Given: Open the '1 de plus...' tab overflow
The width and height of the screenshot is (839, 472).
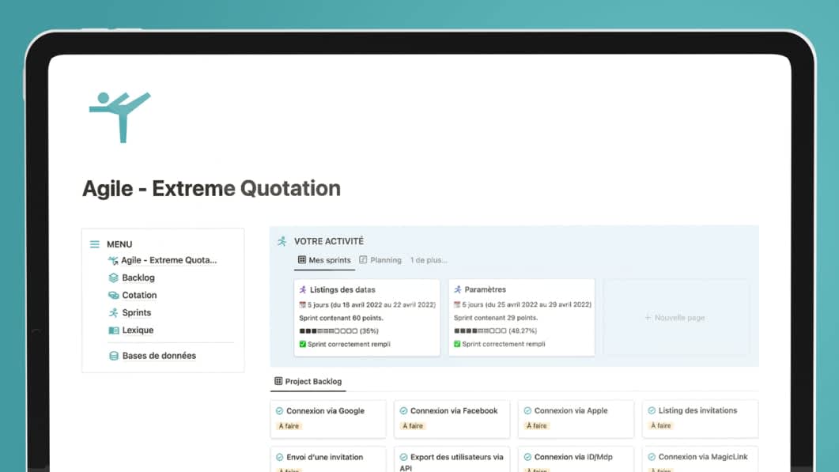Looking at the screenshot, I should click(428, 259).
